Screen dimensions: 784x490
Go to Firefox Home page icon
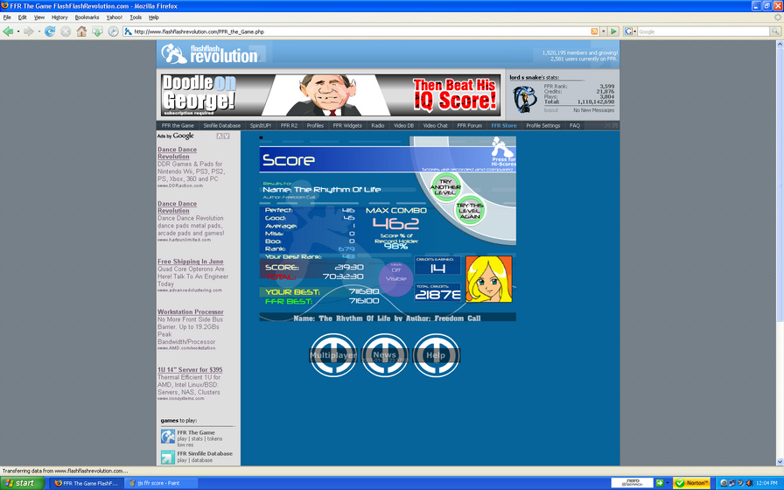(81, 31)
